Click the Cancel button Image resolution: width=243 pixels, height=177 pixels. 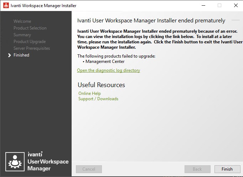(89, 169)
